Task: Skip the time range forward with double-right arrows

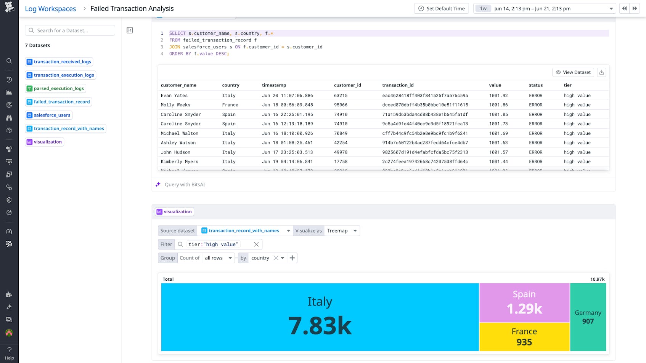Action: 635,8
